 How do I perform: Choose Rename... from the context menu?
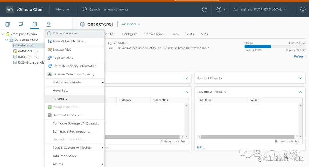tap(75, 99)
